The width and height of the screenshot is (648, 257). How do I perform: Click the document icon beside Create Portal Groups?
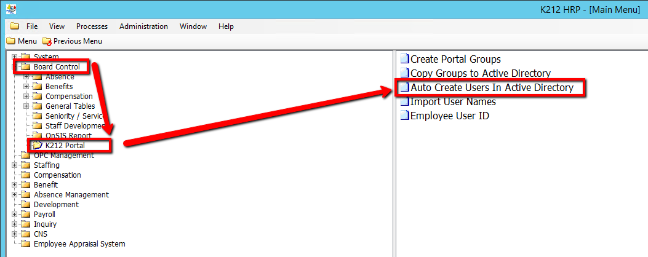[x=404, y=59]
